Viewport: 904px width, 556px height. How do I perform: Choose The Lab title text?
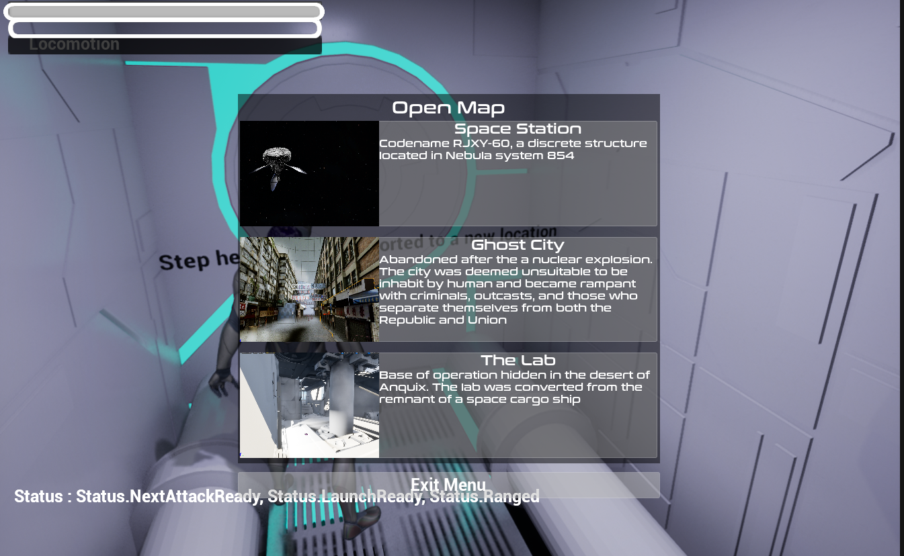pos(518,361)
